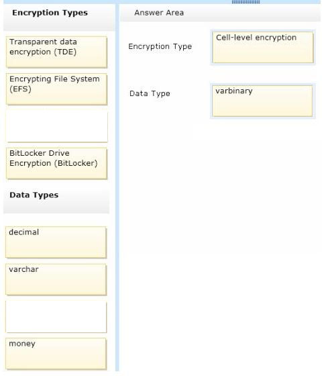Select the Transparent data encryption (TDE) tile

pyautogui.click(x=56, y=52)
